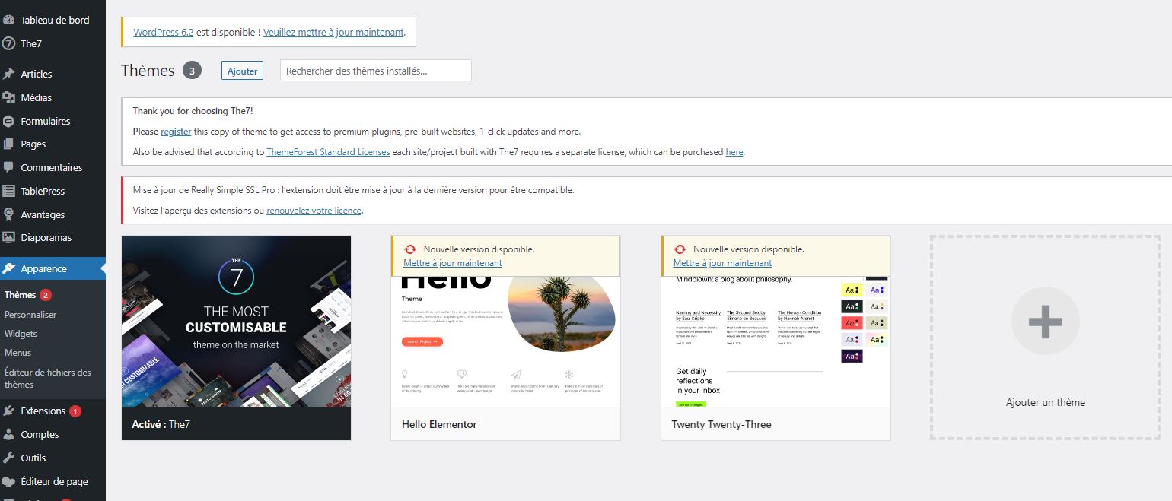
Task: Click the Outils wrench icon
Action: pyautogui.click(x=9, y=458)
